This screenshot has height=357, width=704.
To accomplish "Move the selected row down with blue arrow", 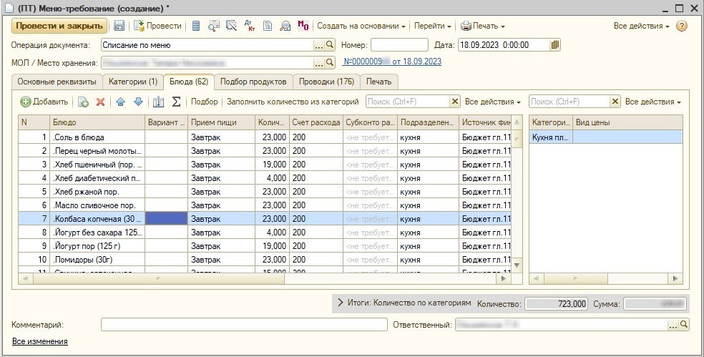I will (x=138, y=102).
